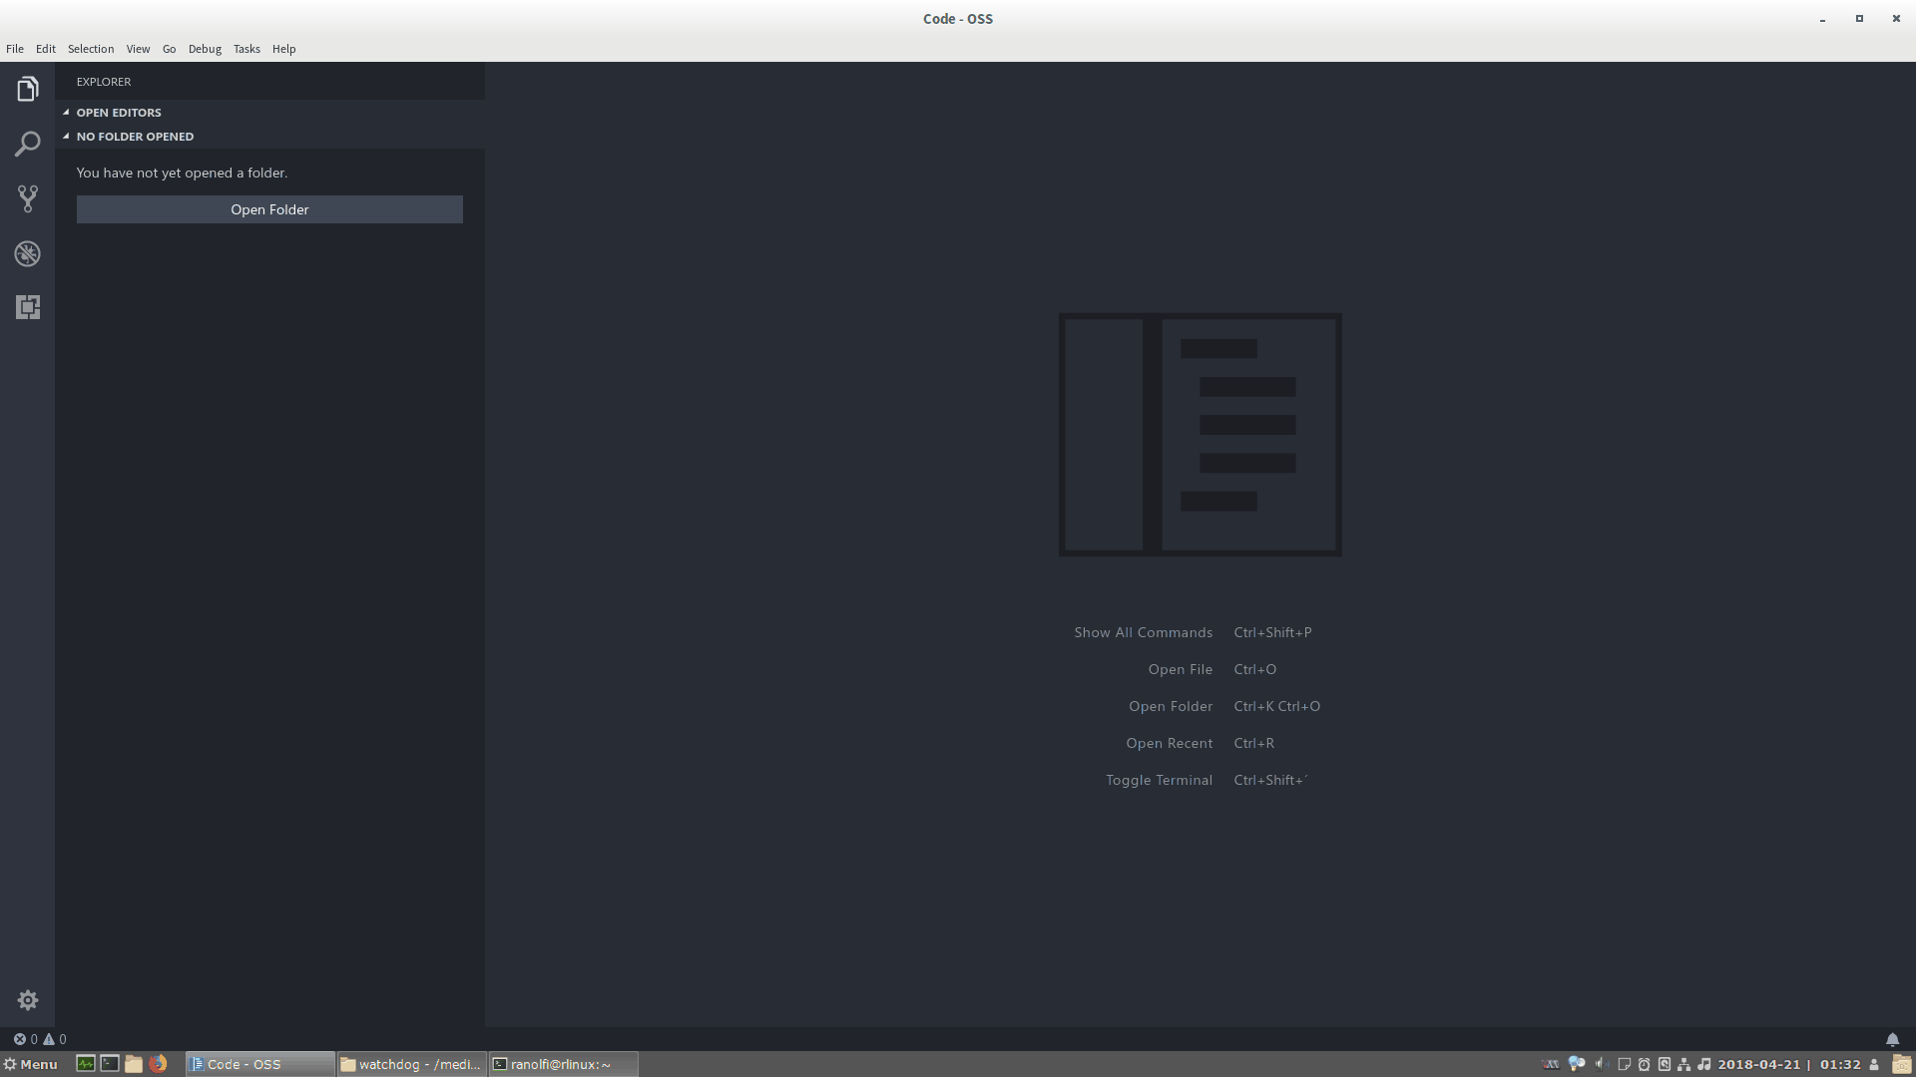This screenshot has width=1916, height=1077.
Task: Enable the clock alarm icon in the tray
Action: pos(1645,1064)
